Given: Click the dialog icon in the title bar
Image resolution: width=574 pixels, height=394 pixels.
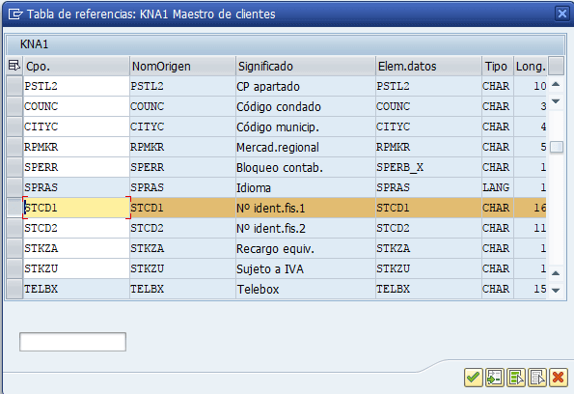Looking at the screenshot, I should pyautogui.click(x=15, y=14).
